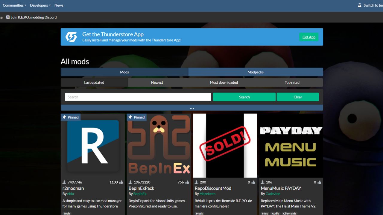Open ebkr's author profile link
The width and height of the screenshot is (383, 215).
click(x=71, y=193)
